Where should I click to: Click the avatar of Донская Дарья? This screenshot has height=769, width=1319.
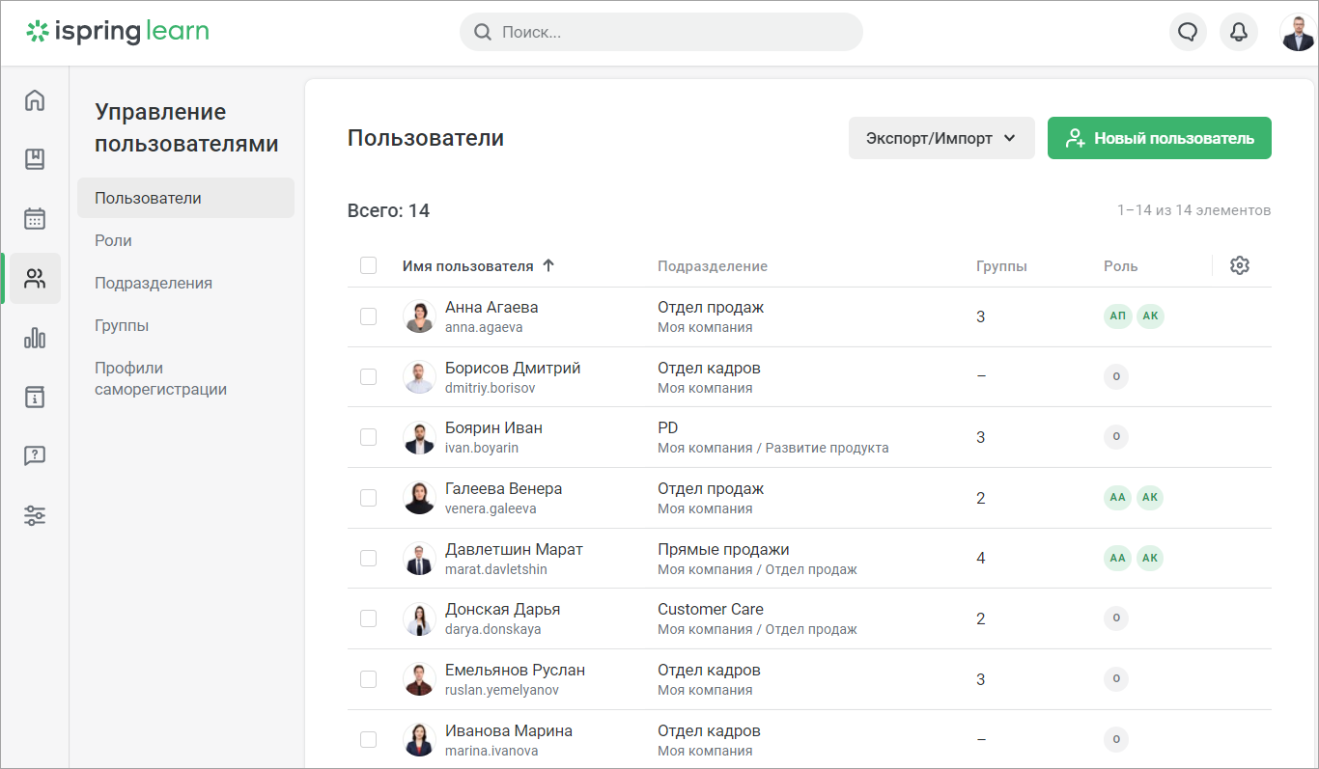419,618
